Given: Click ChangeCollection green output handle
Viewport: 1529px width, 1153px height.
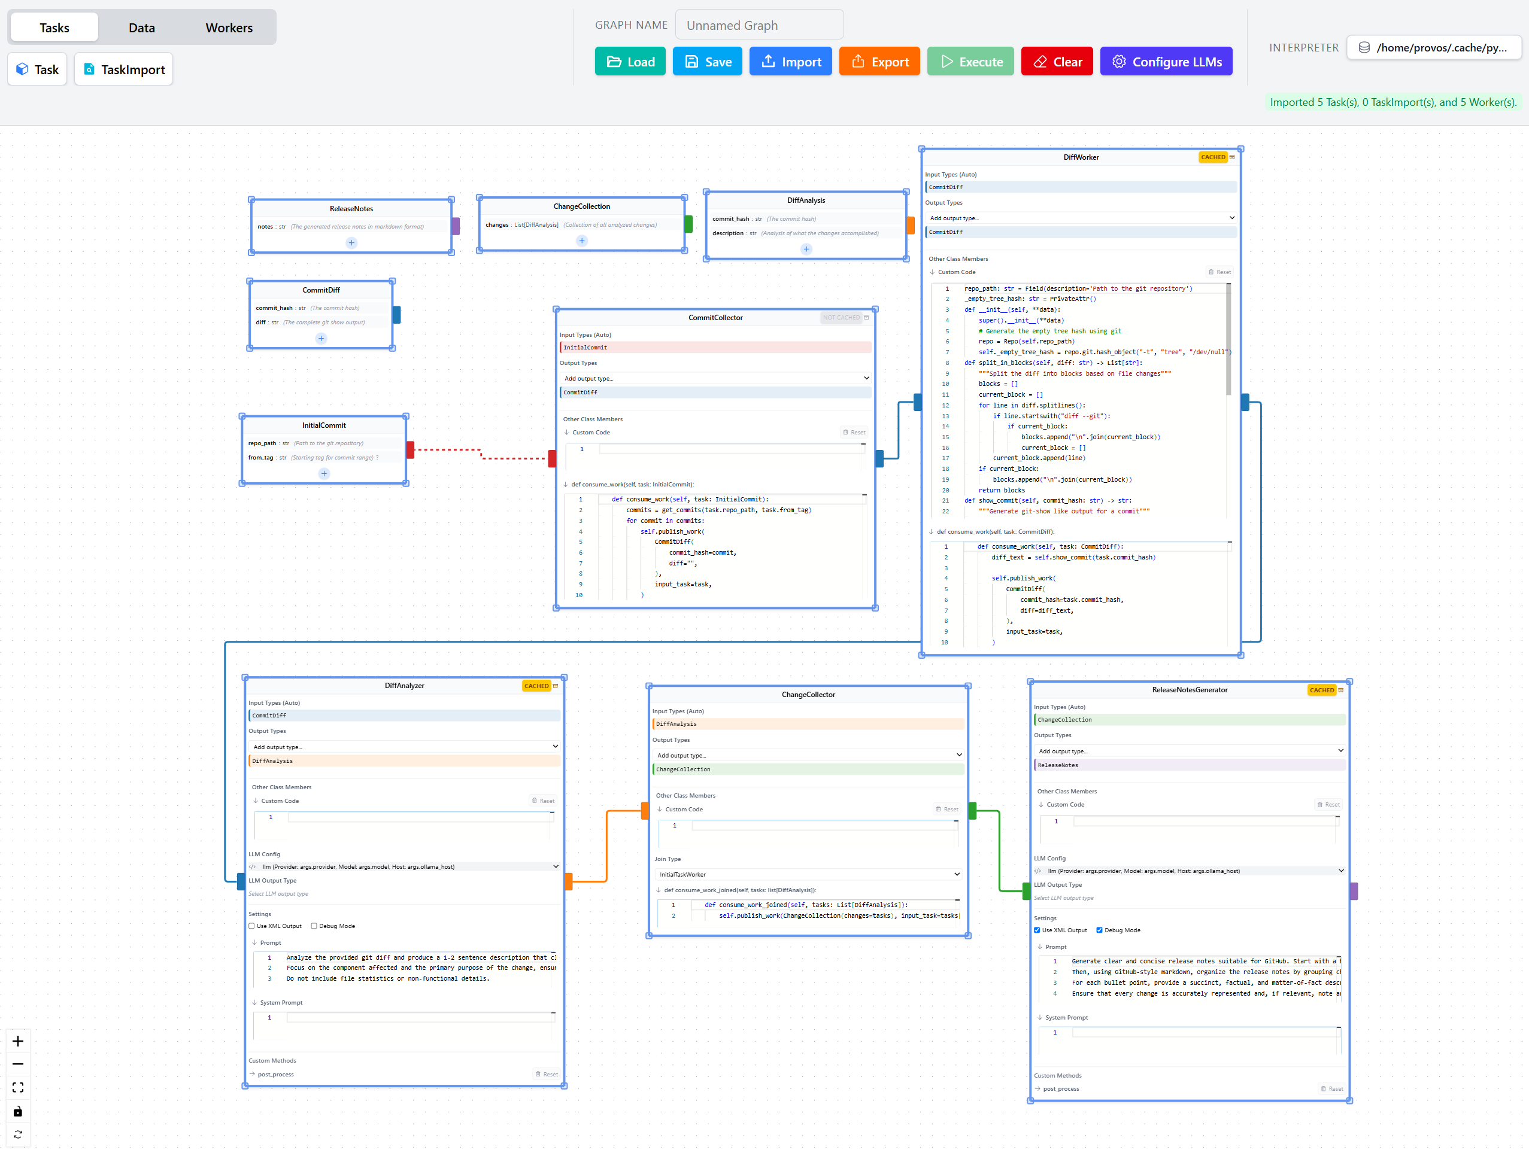Looking at the screenshot, I should tap(689, 224).
